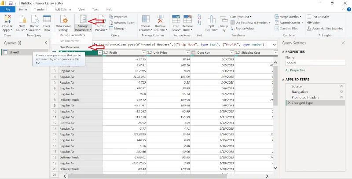Viewport: 352px width, 179px height.
Task: Collapse the APPLIED STEPS section
Action: [283, 80]
